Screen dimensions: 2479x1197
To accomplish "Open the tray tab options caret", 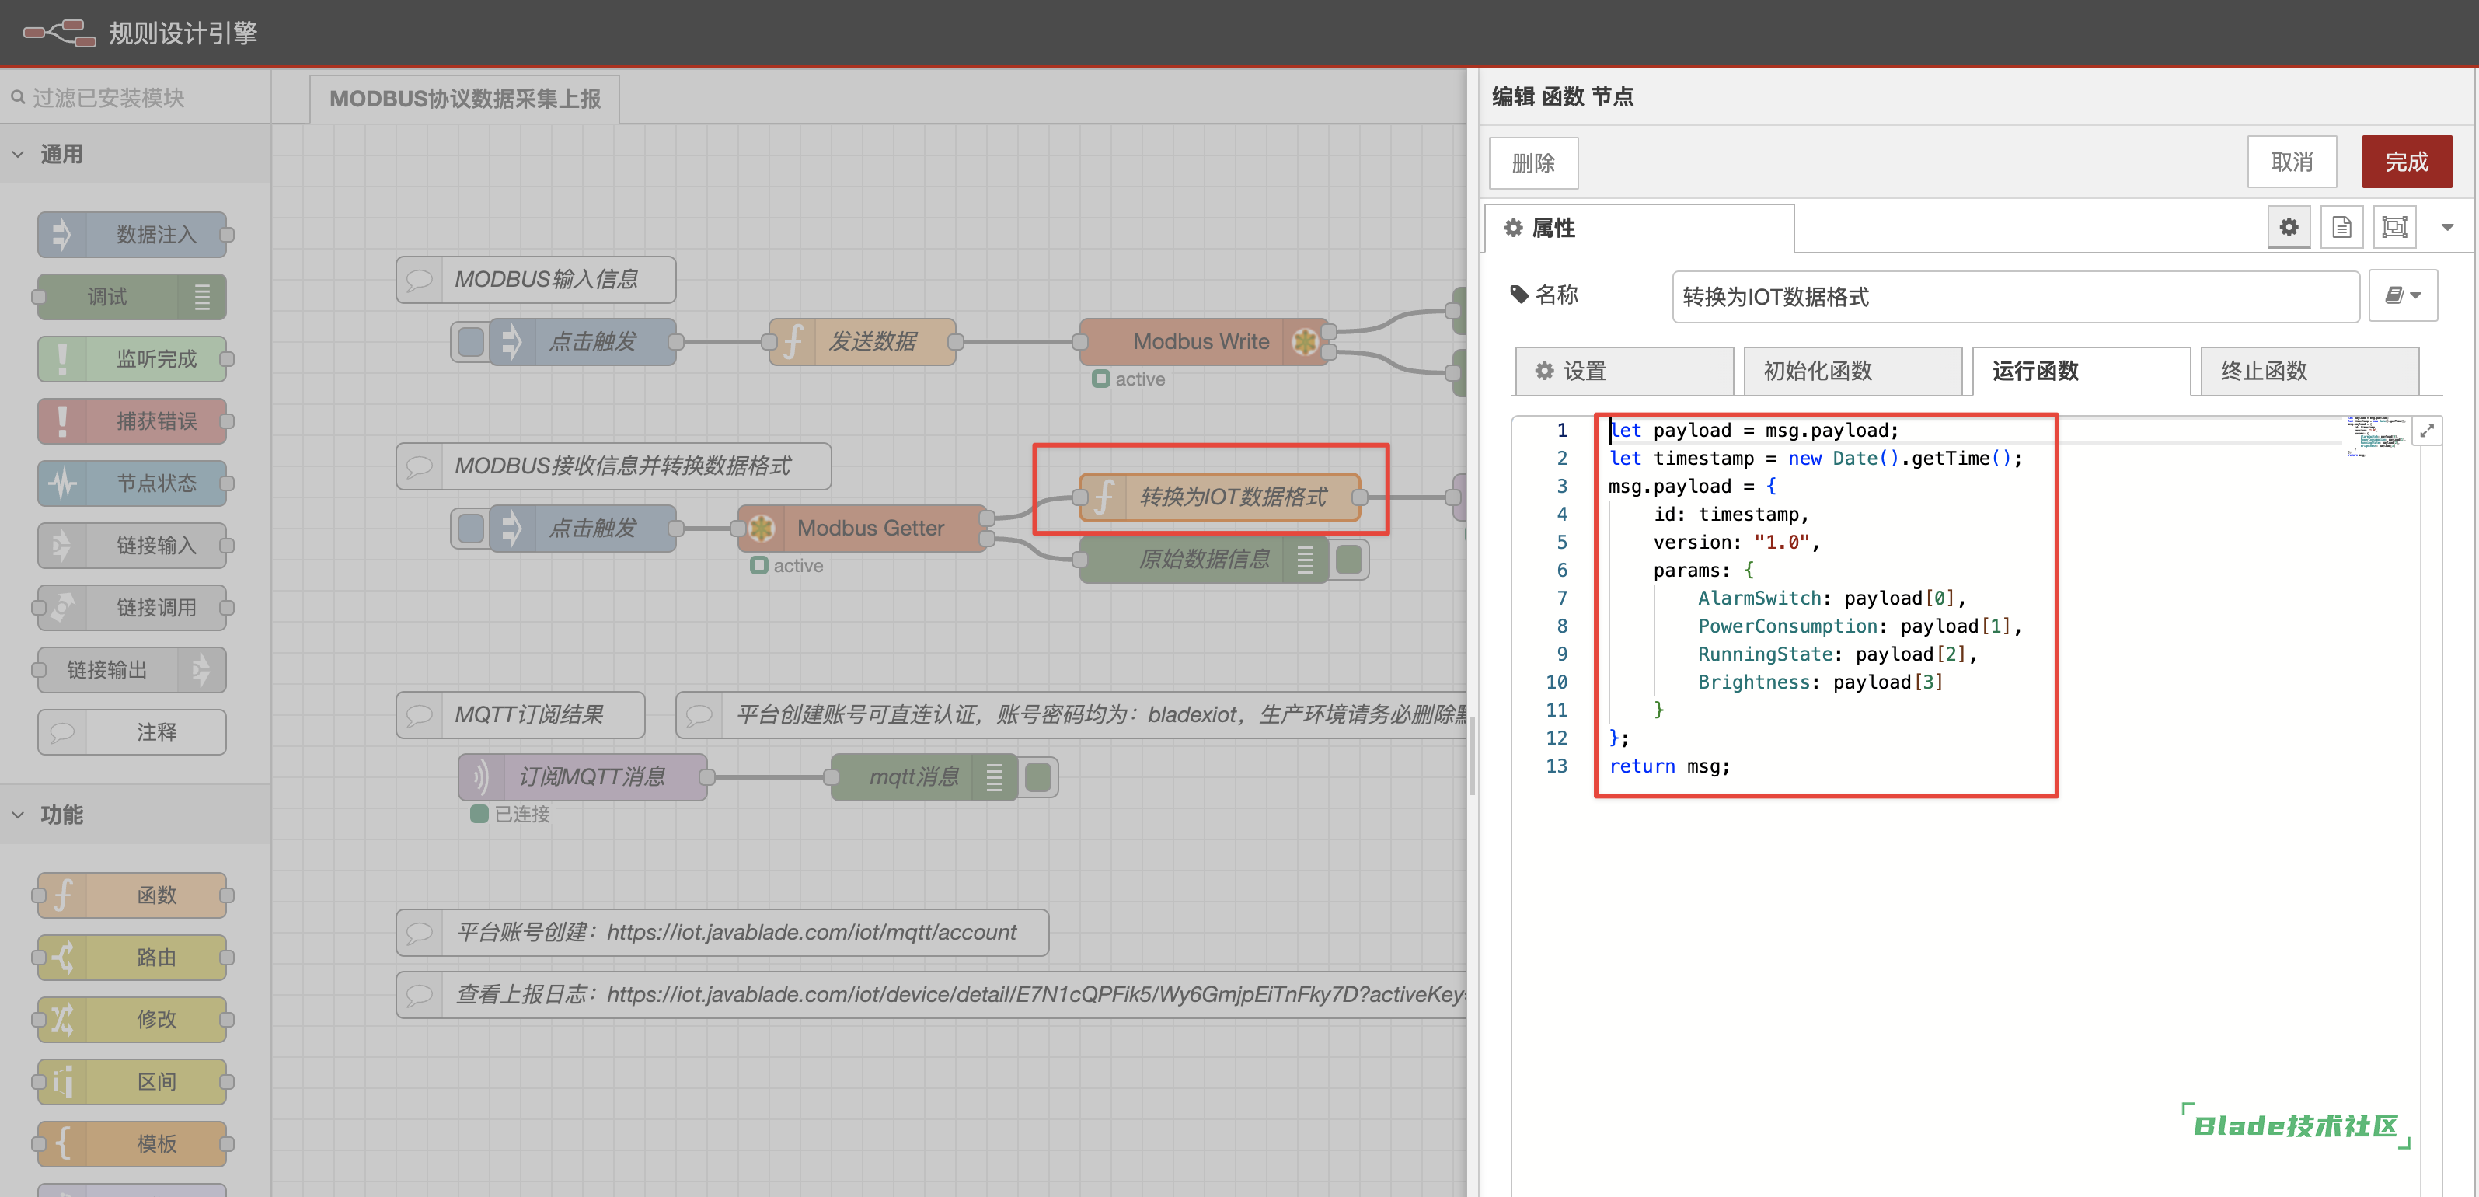I will tap(2447, 227).
